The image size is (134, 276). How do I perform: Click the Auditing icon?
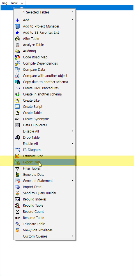(17, 51)
